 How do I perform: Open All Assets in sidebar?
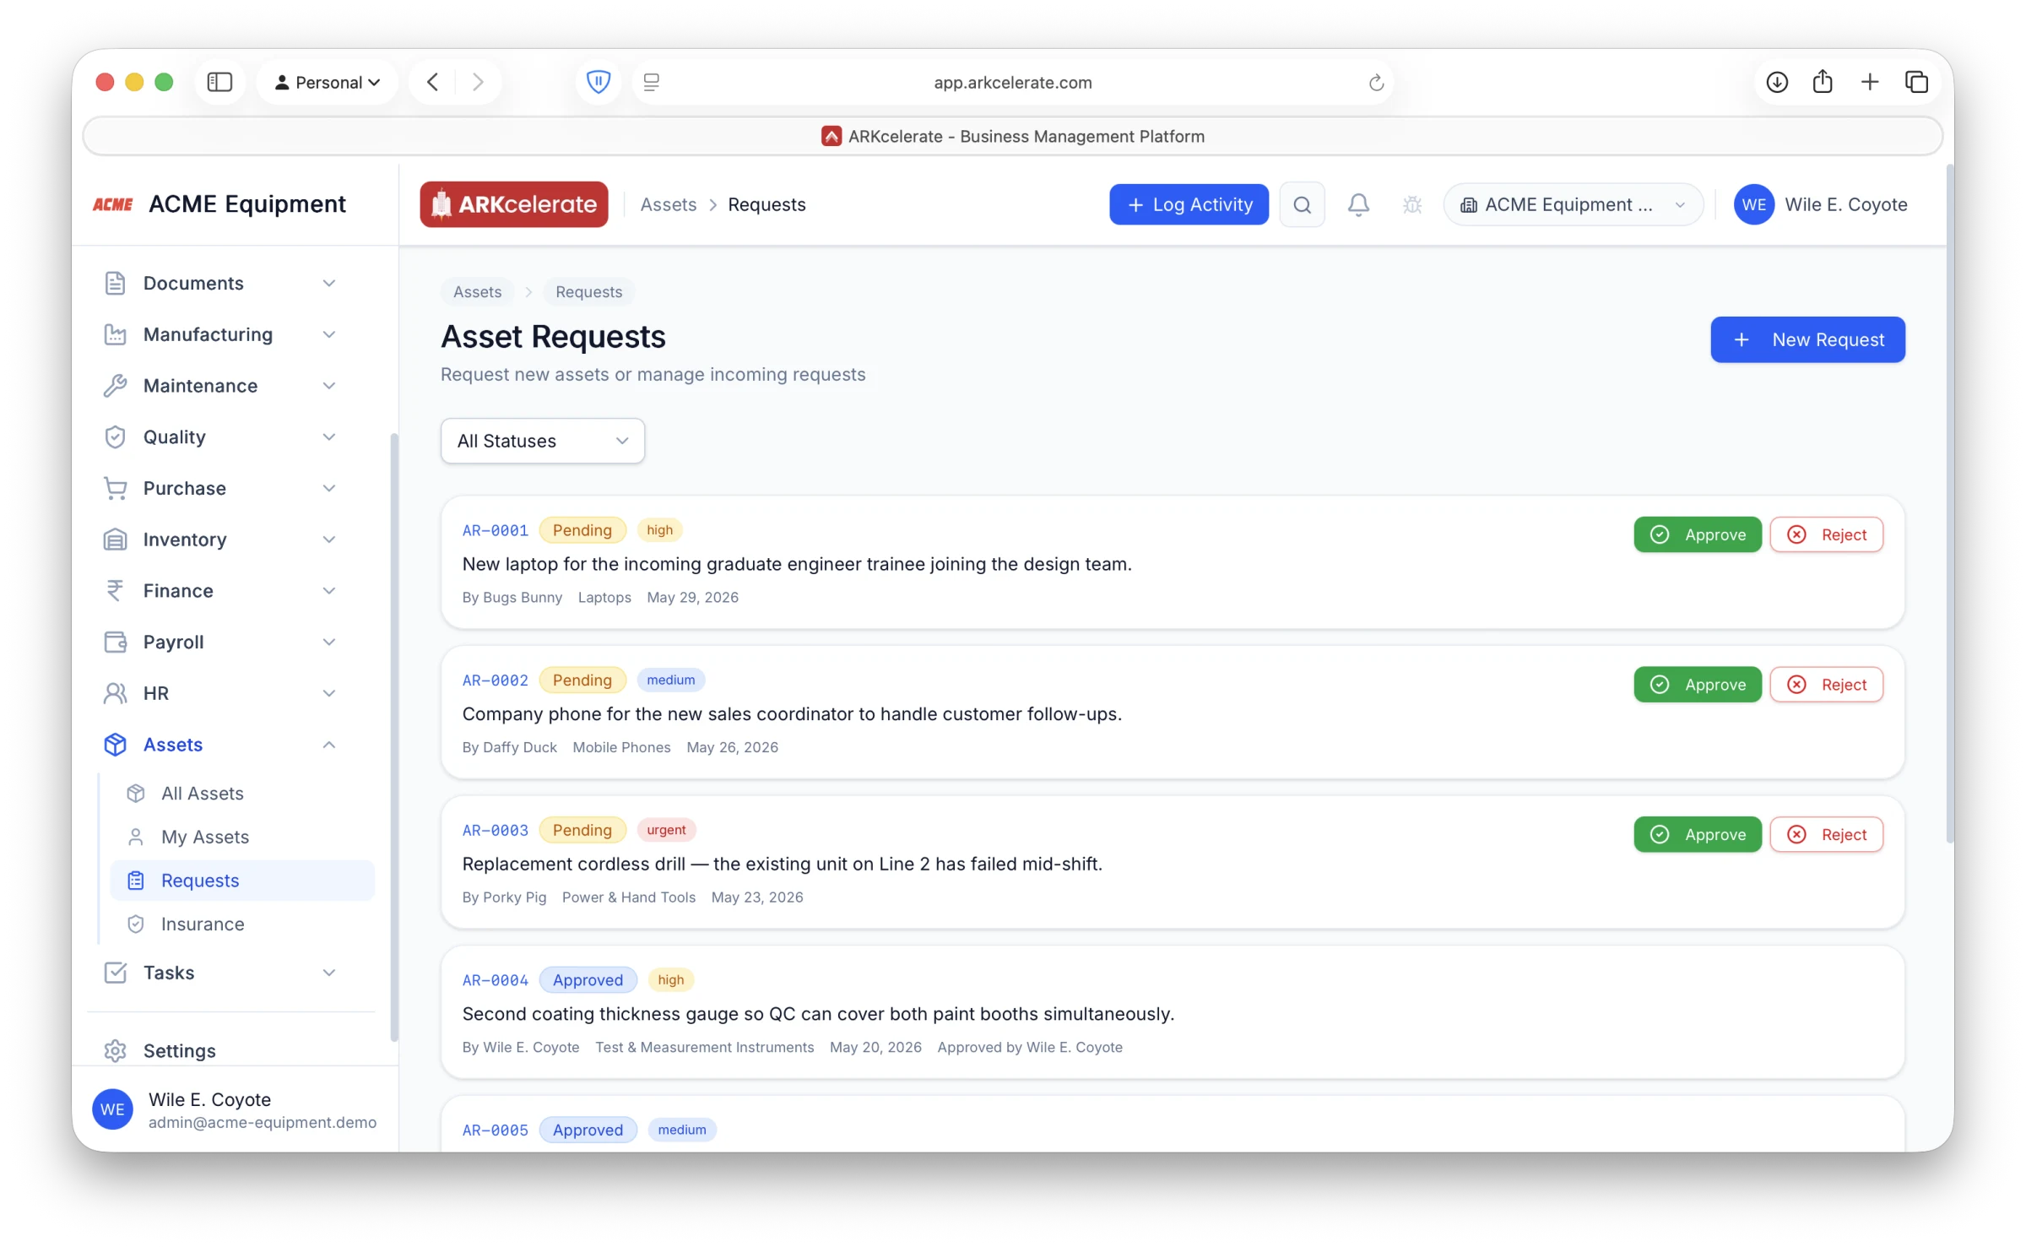coord(242,794)
